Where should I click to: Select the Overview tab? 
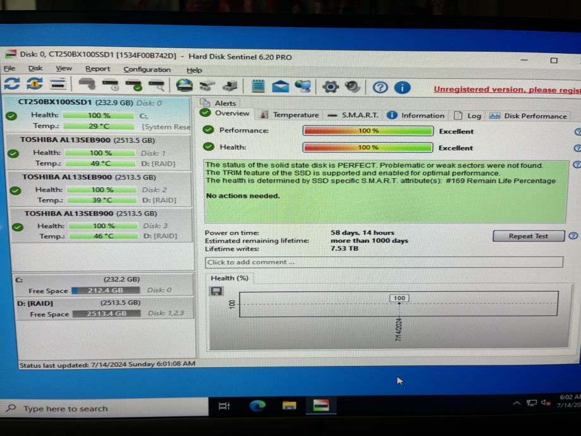[226, 113]
